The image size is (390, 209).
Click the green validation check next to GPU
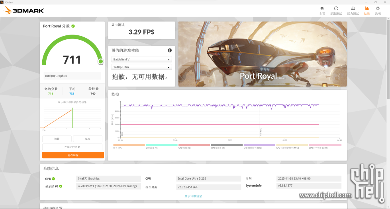click(53, 179)
